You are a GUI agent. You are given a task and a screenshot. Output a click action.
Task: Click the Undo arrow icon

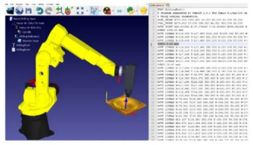click(40, 11)
